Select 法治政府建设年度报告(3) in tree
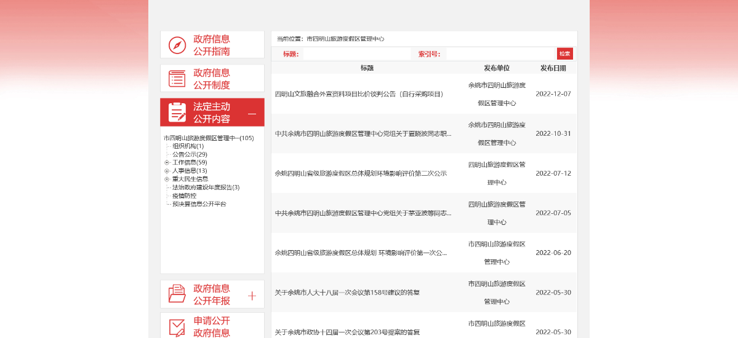Screen dimensions: 738x338 tap(206, 187)
